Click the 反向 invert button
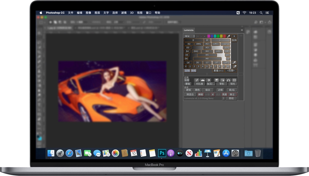The height and width of the screenshot is (176, 309). tap(234, 40)
